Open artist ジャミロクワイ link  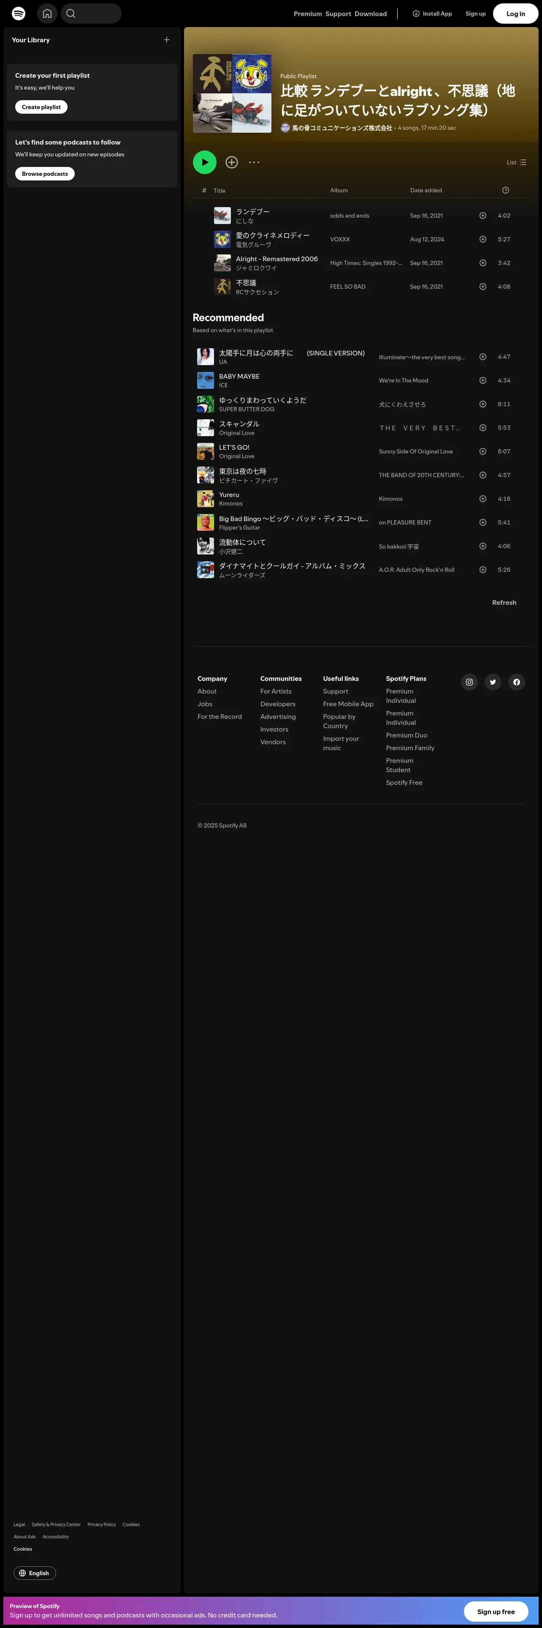[x=256, y=268]
